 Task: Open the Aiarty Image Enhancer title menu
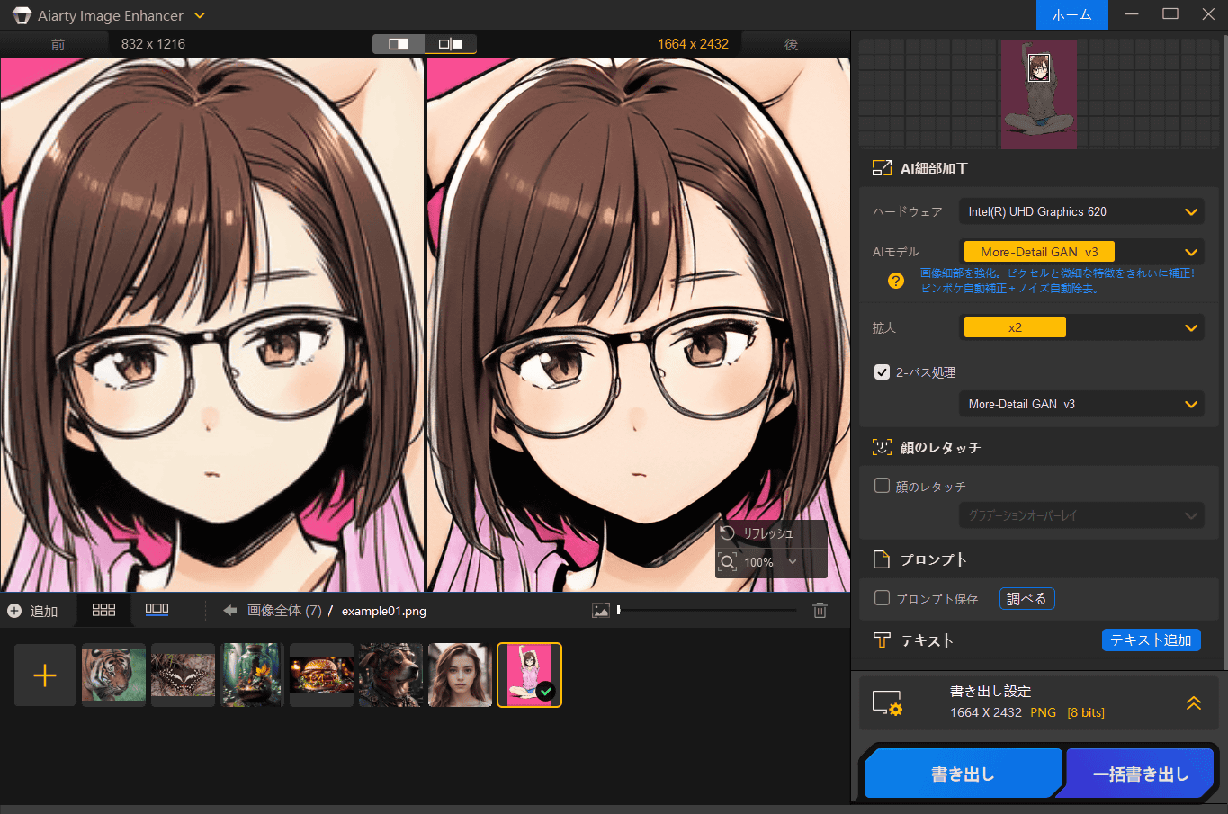[200, 15]
